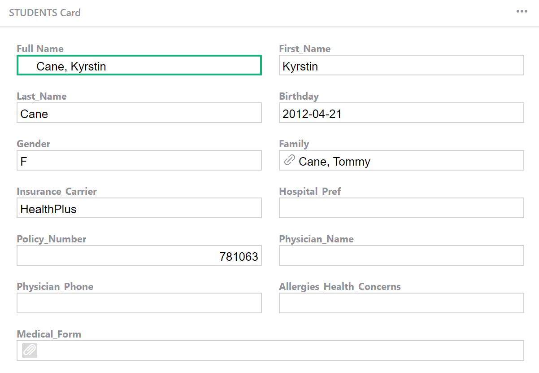Focus the empty Physician_Name field
Screen dimensions: 539x373
click(401, 256)
